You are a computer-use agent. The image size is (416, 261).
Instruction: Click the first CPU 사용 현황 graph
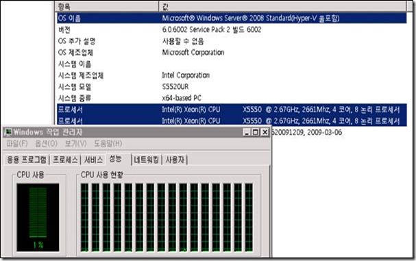84,217
